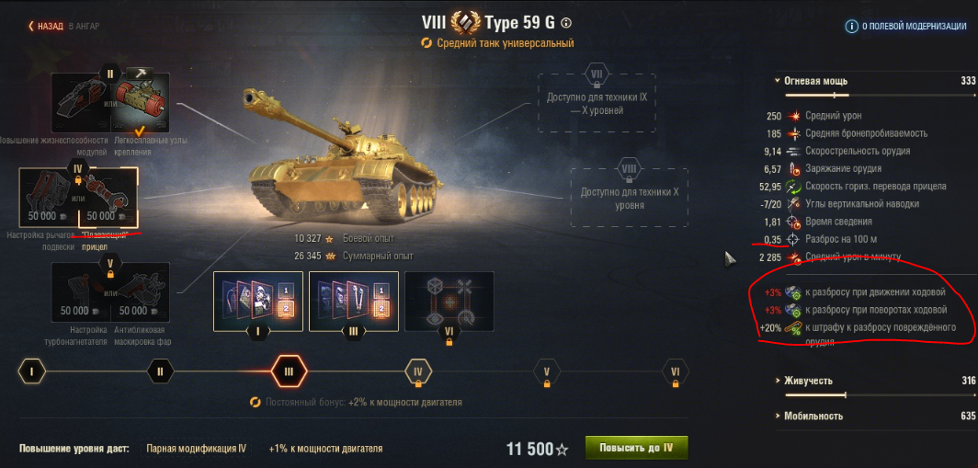Screen dimensions: 978x468
Task: Open equipment setup slot I
Action: [258, 301]
